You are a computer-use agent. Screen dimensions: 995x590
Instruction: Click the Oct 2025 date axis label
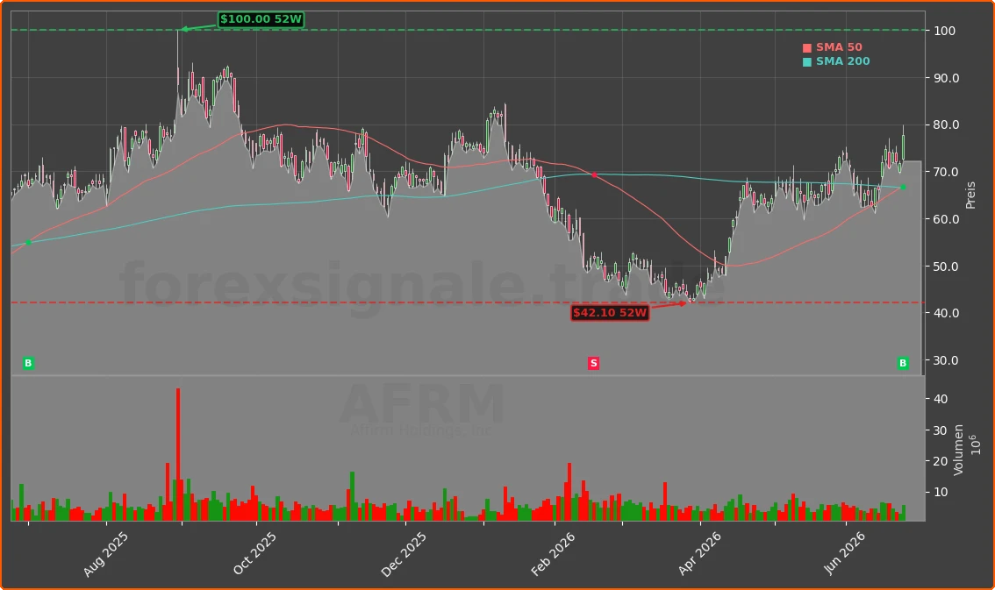(x=254, y=553)
